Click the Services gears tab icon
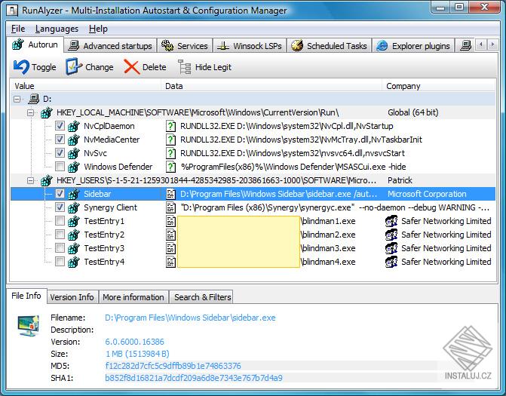This screenshot has height=396, width=506. point(167,46)
